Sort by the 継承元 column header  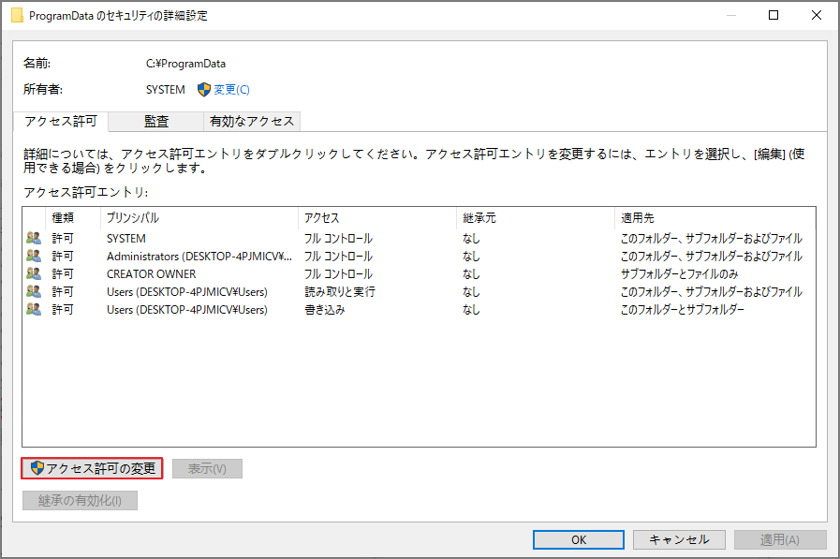point(535,218)
